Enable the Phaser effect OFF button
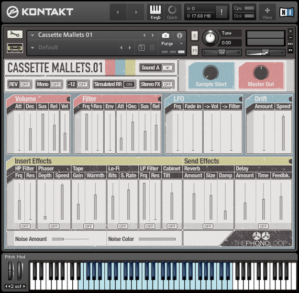The height and width of the screenshot is (293, 299). click(x=54, y=226)
